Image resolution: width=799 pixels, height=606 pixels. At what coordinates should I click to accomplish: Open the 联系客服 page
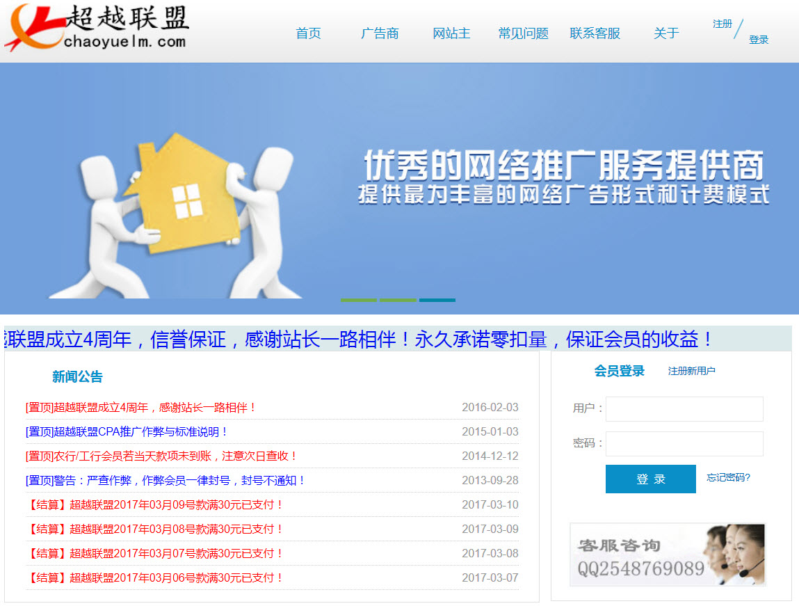click(x=595, y=33)
